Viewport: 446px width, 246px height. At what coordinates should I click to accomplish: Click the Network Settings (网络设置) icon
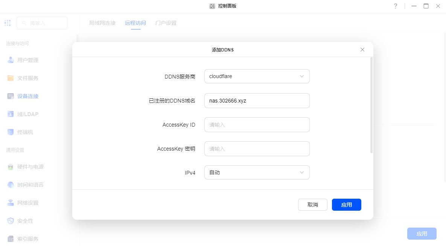click(x=11, y=203)
